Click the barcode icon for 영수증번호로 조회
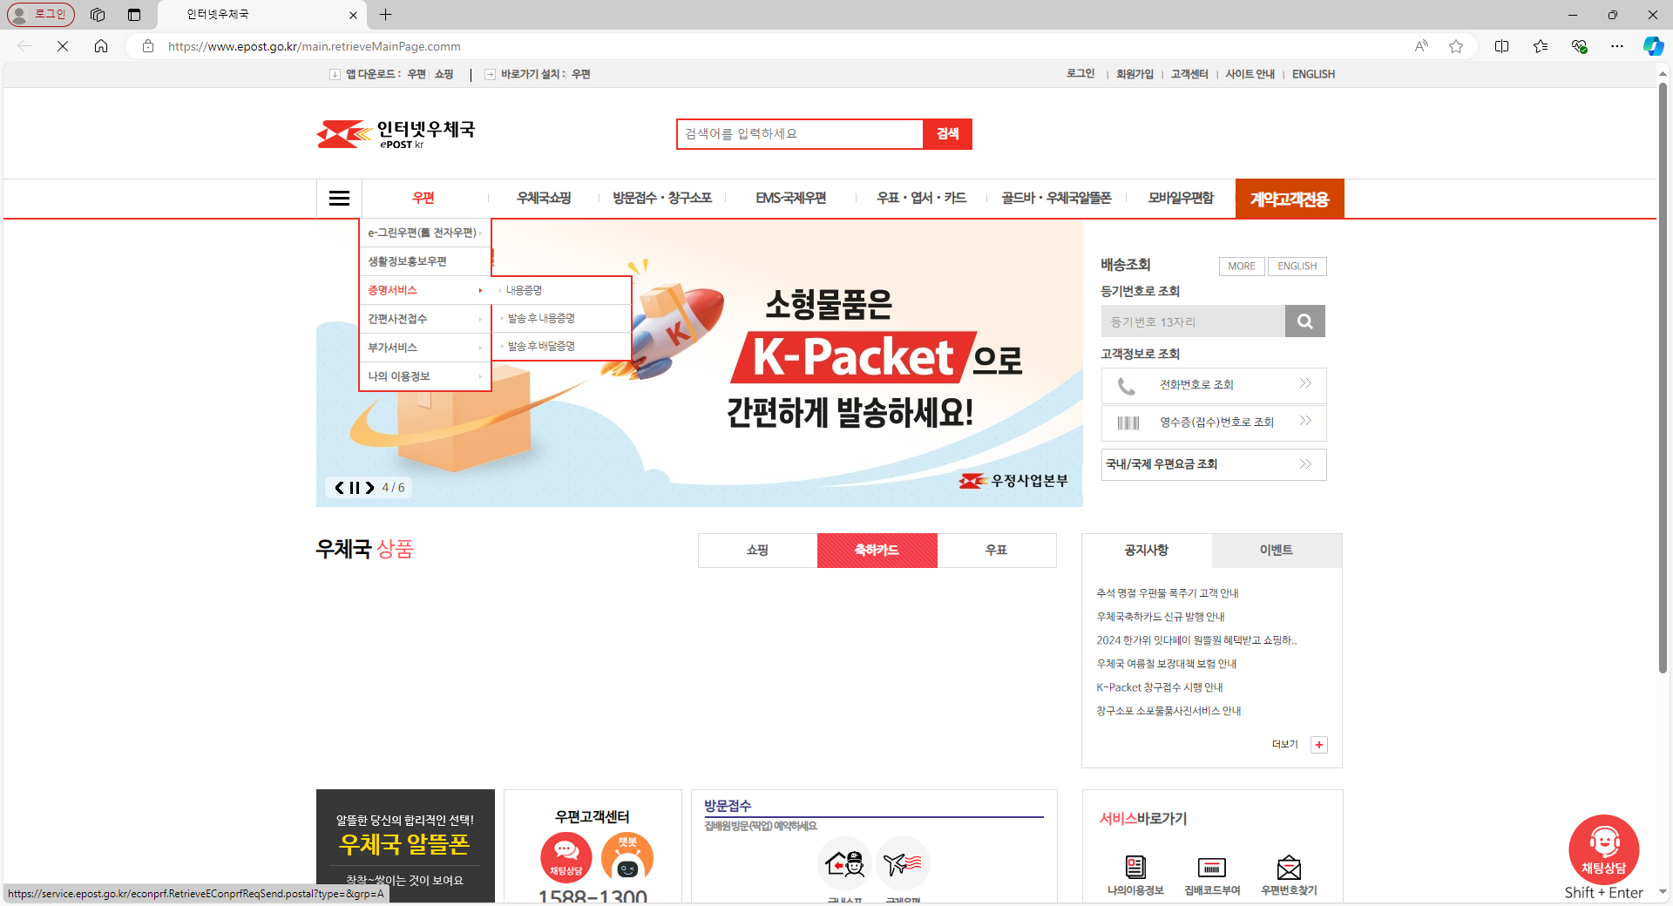The image size is (1673, 906). click(x=1128, y=423)
